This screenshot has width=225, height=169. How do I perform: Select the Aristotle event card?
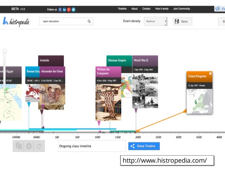[x=51, y=61]
